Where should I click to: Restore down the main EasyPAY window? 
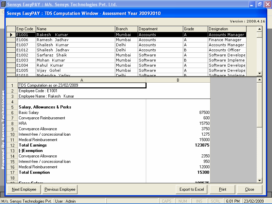260,4
